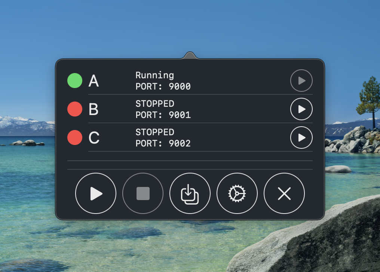Click the Stop All square icon
The width and height of the screenshot is (380, 272).
click(x=142, y=193)
